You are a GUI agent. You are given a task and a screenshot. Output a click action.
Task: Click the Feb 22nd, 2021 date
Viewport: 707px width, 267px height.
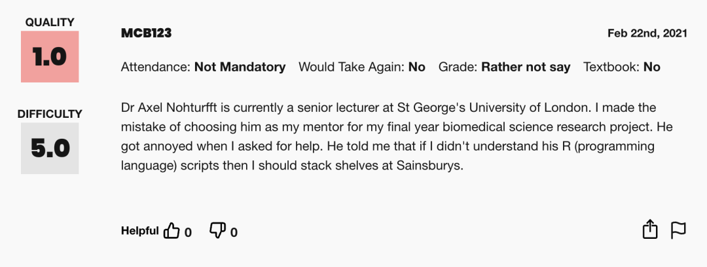(647, 33)
